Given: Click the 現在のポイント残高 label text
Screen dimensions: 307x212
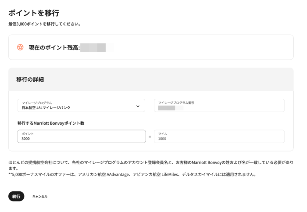Looking at the screenshot, I should 54,47.
